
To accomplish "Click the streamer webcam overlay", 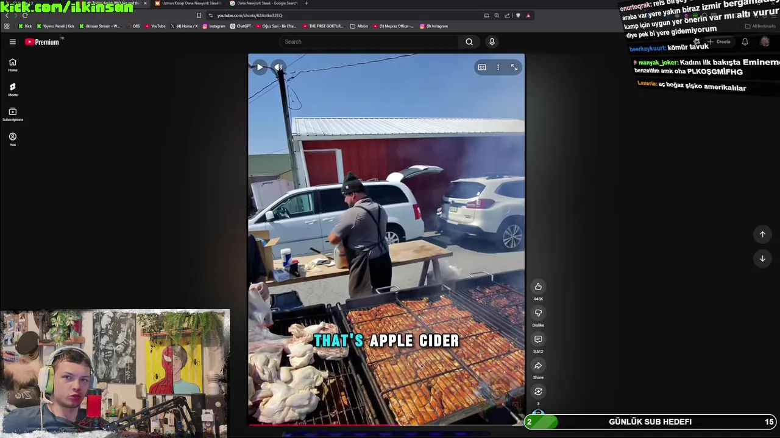I will [115, 374].
